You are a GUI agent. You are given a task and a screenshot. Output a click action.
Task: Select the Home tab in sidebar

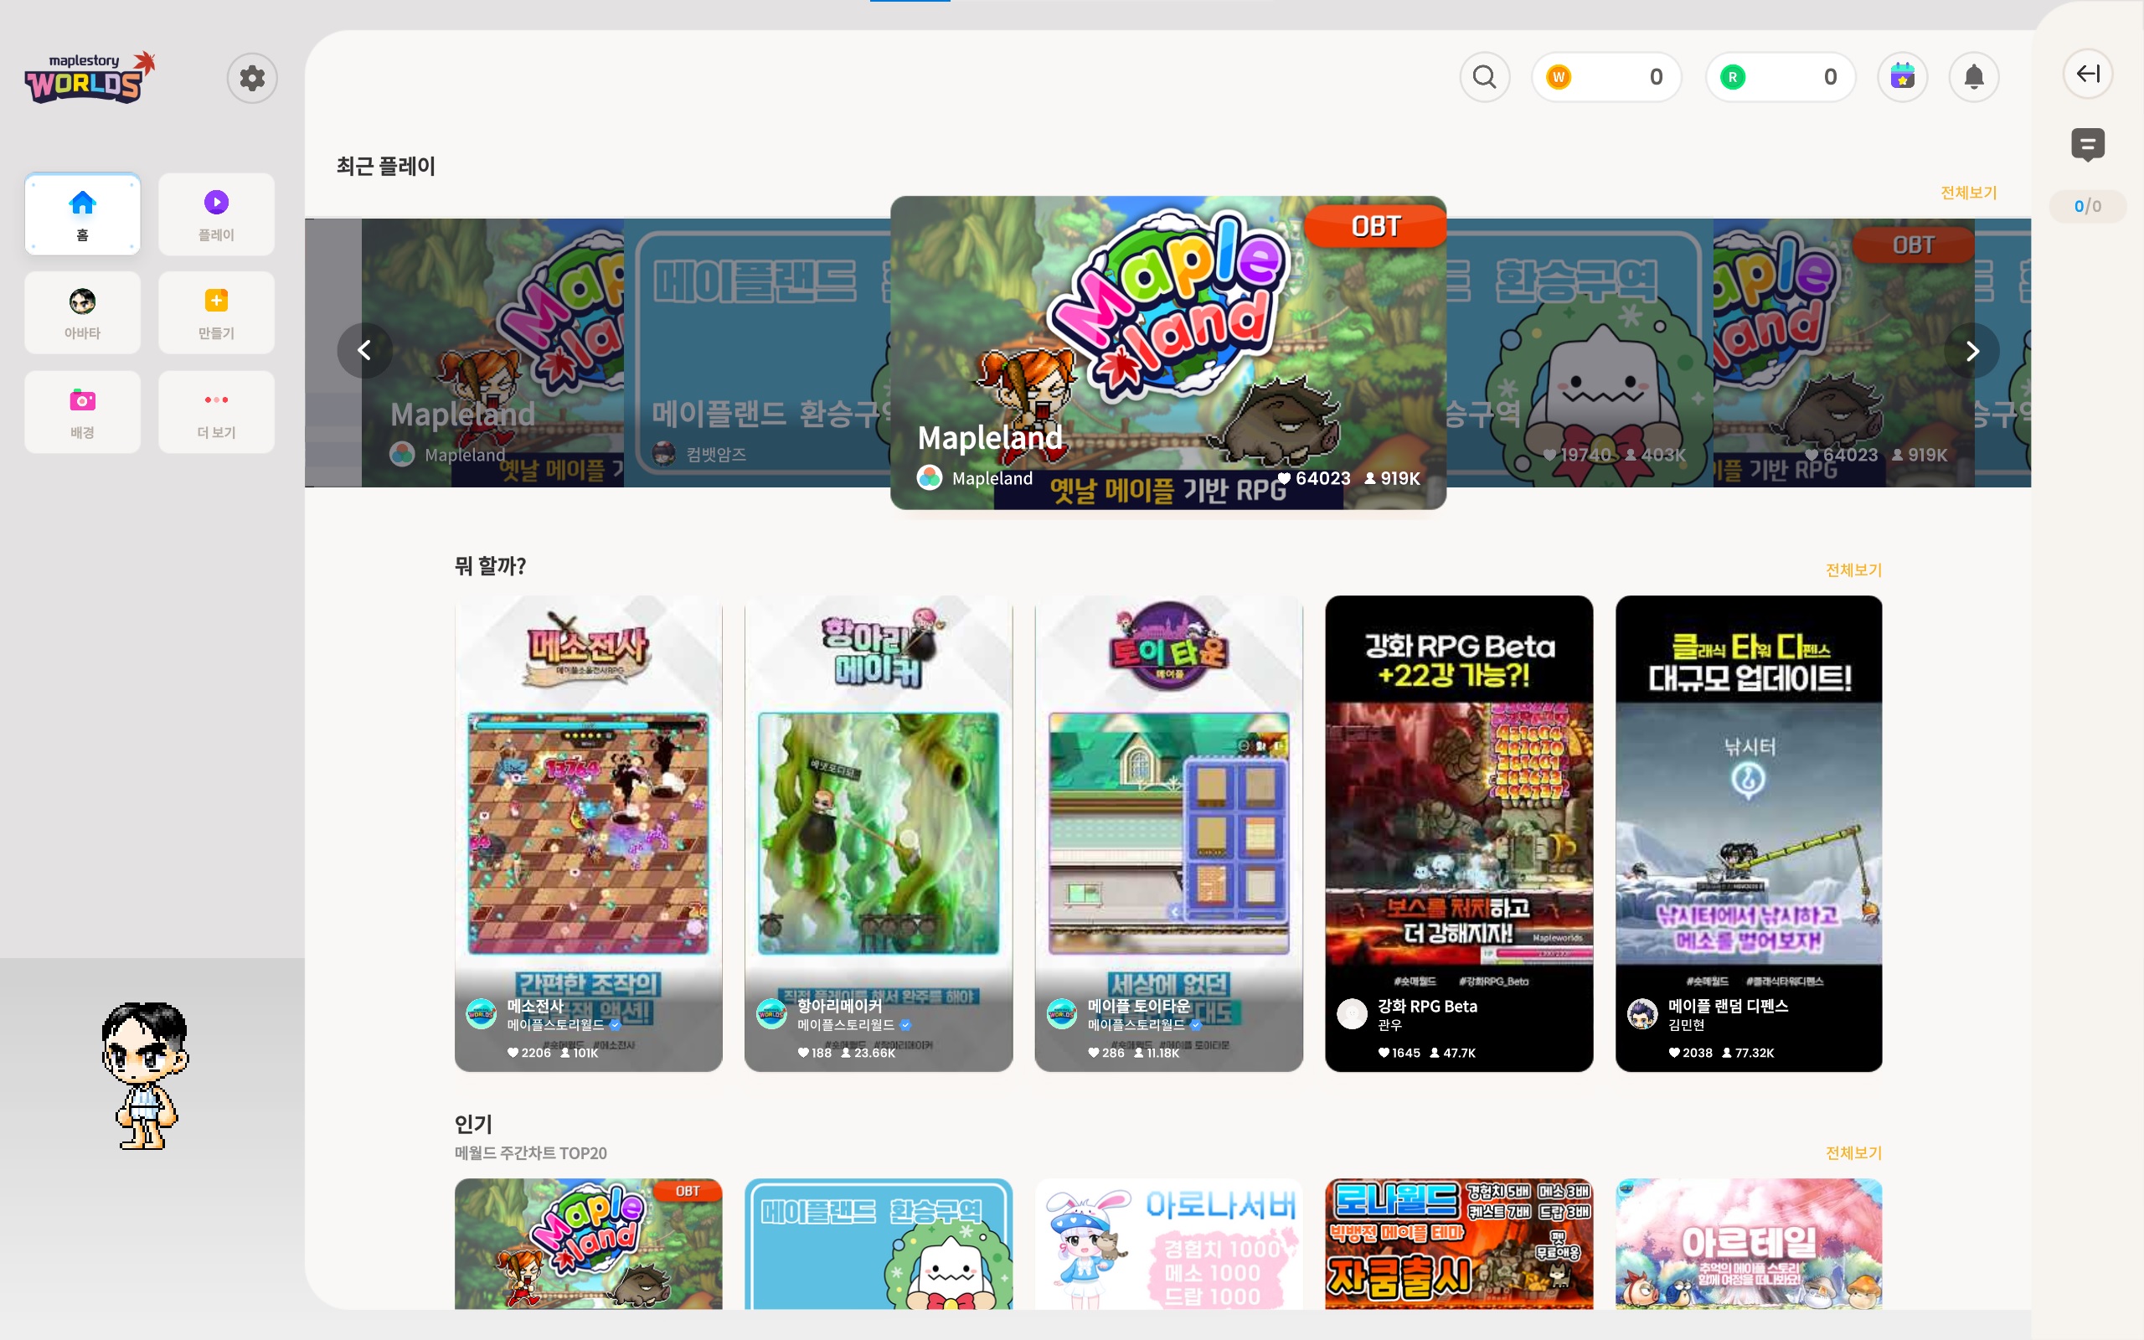click(82, 214)
